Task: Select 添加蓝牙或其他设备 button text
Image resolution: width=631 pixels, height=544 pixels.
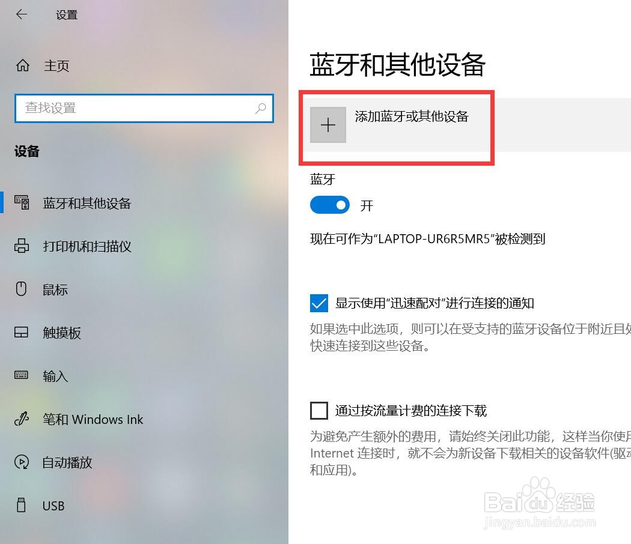Action: click(412, 116)
